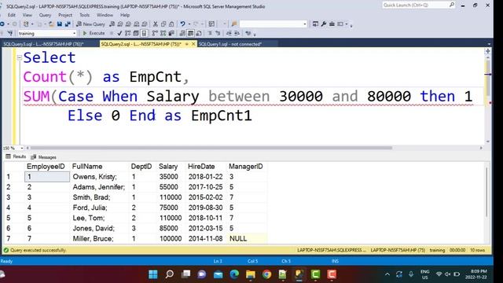Toggle Results to Grid icon
Screen dimensions: 503x283
[190, 33]
